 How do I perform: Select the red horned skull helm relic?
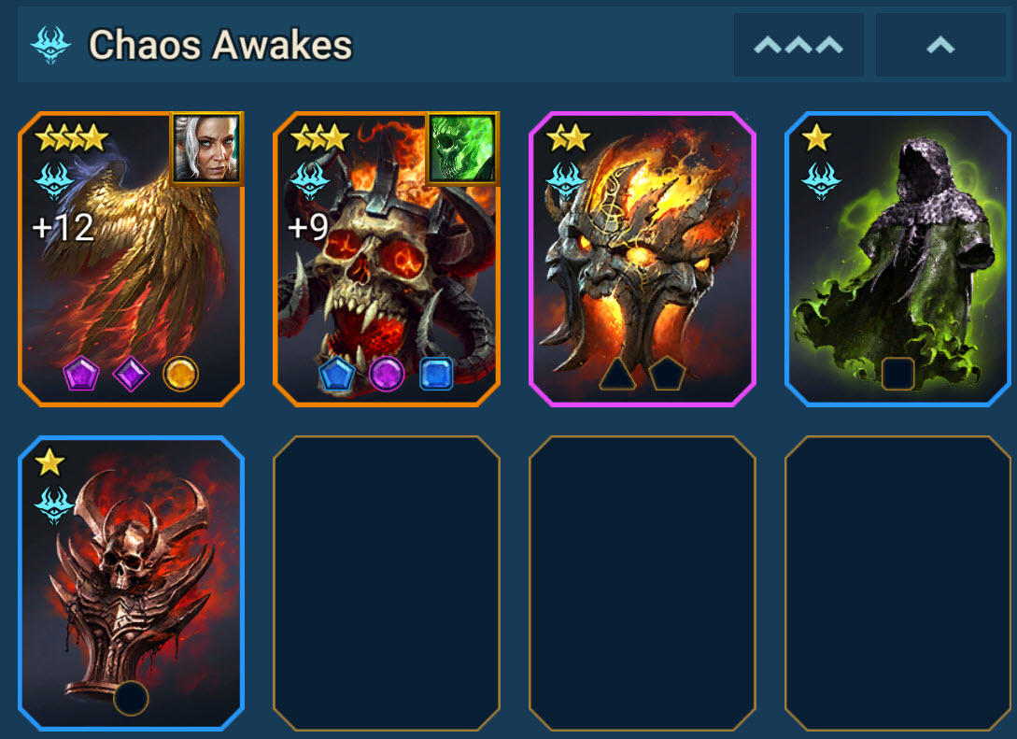pyautogui.click(x=131, y=583)
